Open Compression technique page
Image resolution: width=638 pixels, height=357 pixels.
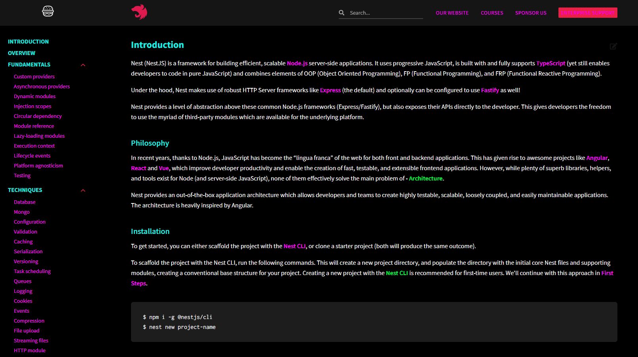(29, 321)
